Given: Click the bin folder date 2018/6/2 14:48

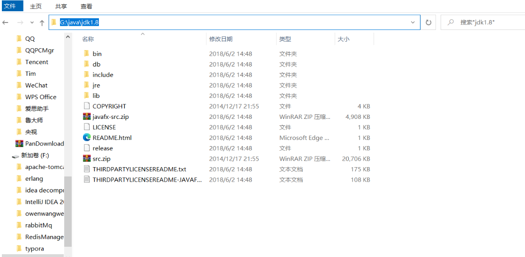Looking at the screenshot, I should pyautogui.click(x=230, y=53).
